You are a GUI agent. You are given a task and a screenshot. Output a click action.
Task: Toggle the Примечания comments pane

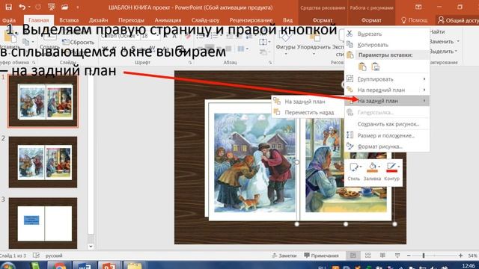point(321,256)
